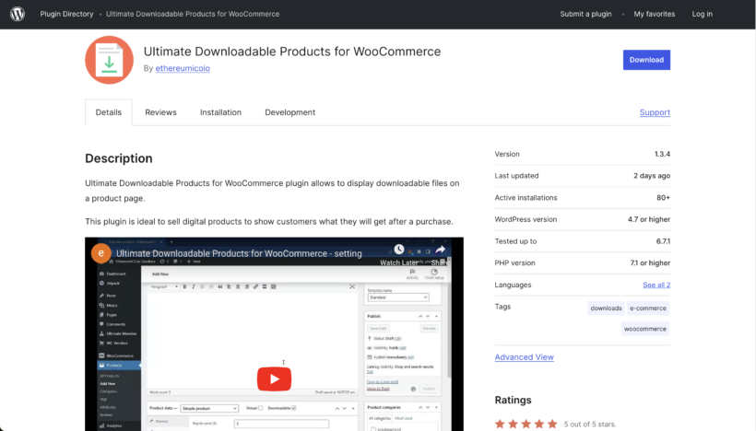Click See all 2 languages link

(656, 285)
